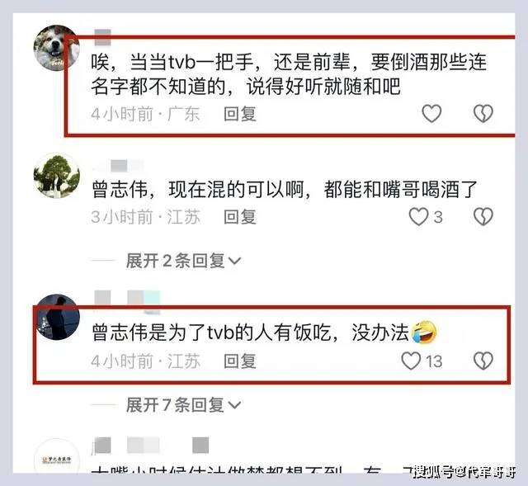Viewport: 528px width, 486px height.
Task: Expand 展开7条回复 replies
Action: coord(183,404)
